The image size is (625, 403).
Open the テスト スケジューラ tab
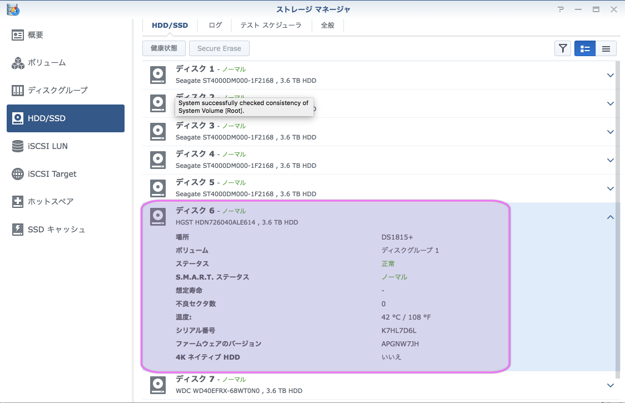pos(271,25)
